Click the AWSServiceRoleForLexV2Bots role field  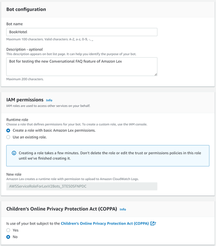(x=82, y=186)
